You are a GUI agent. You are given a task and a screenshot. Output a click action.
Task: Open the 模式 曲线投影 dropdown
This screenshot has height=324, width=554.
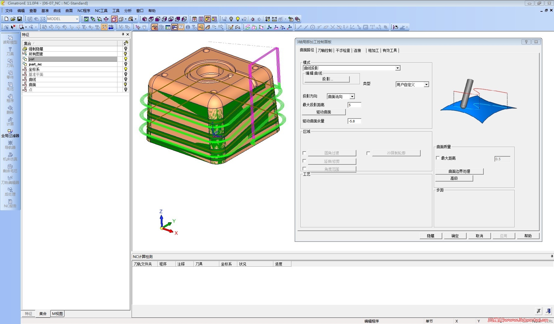(397, 68)
